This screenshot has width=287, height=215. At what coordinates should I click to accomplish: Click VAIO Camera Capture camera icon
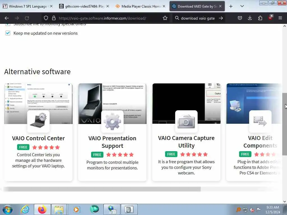(x=186, y=121)
